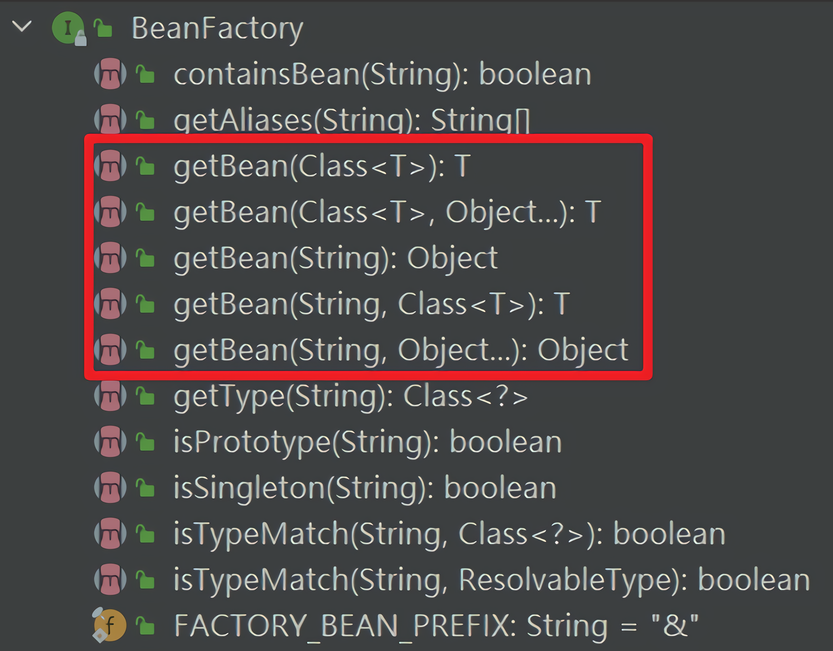Select containsBean(String): boolean method

(382, 74)
